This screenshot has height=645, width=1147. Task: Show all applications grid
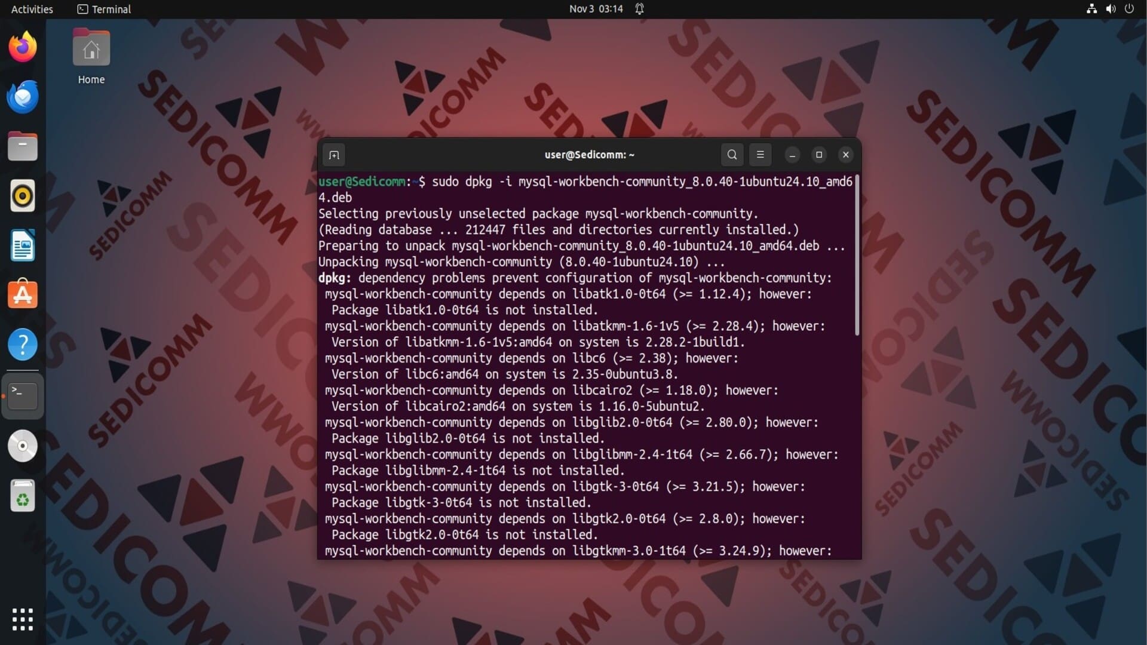pos(23,619)
